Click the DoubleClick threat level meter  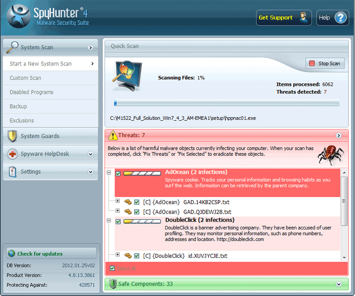click(142, 221)
